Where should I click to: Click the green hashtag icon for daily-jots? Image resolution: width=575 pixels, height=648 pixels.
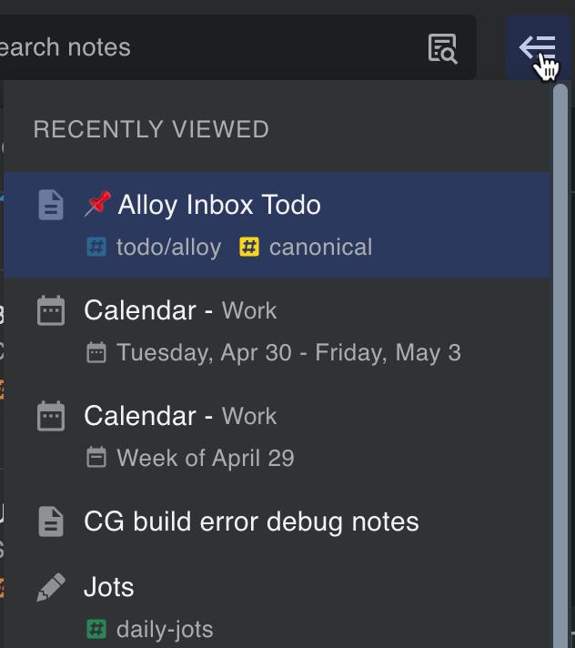click(96, 629)
